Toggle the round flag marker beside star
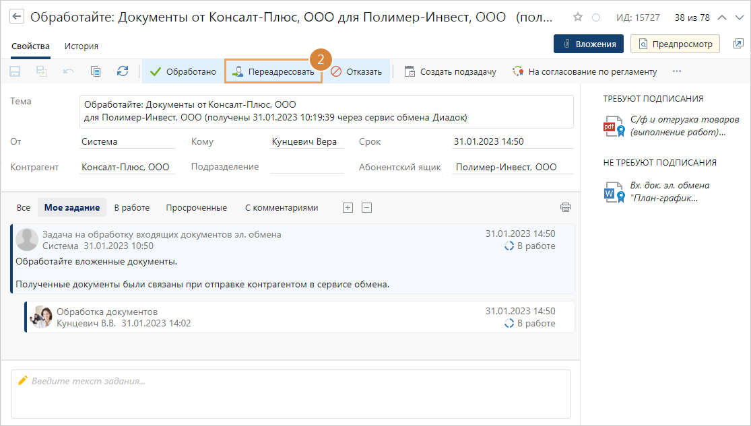 click(595, 17)
